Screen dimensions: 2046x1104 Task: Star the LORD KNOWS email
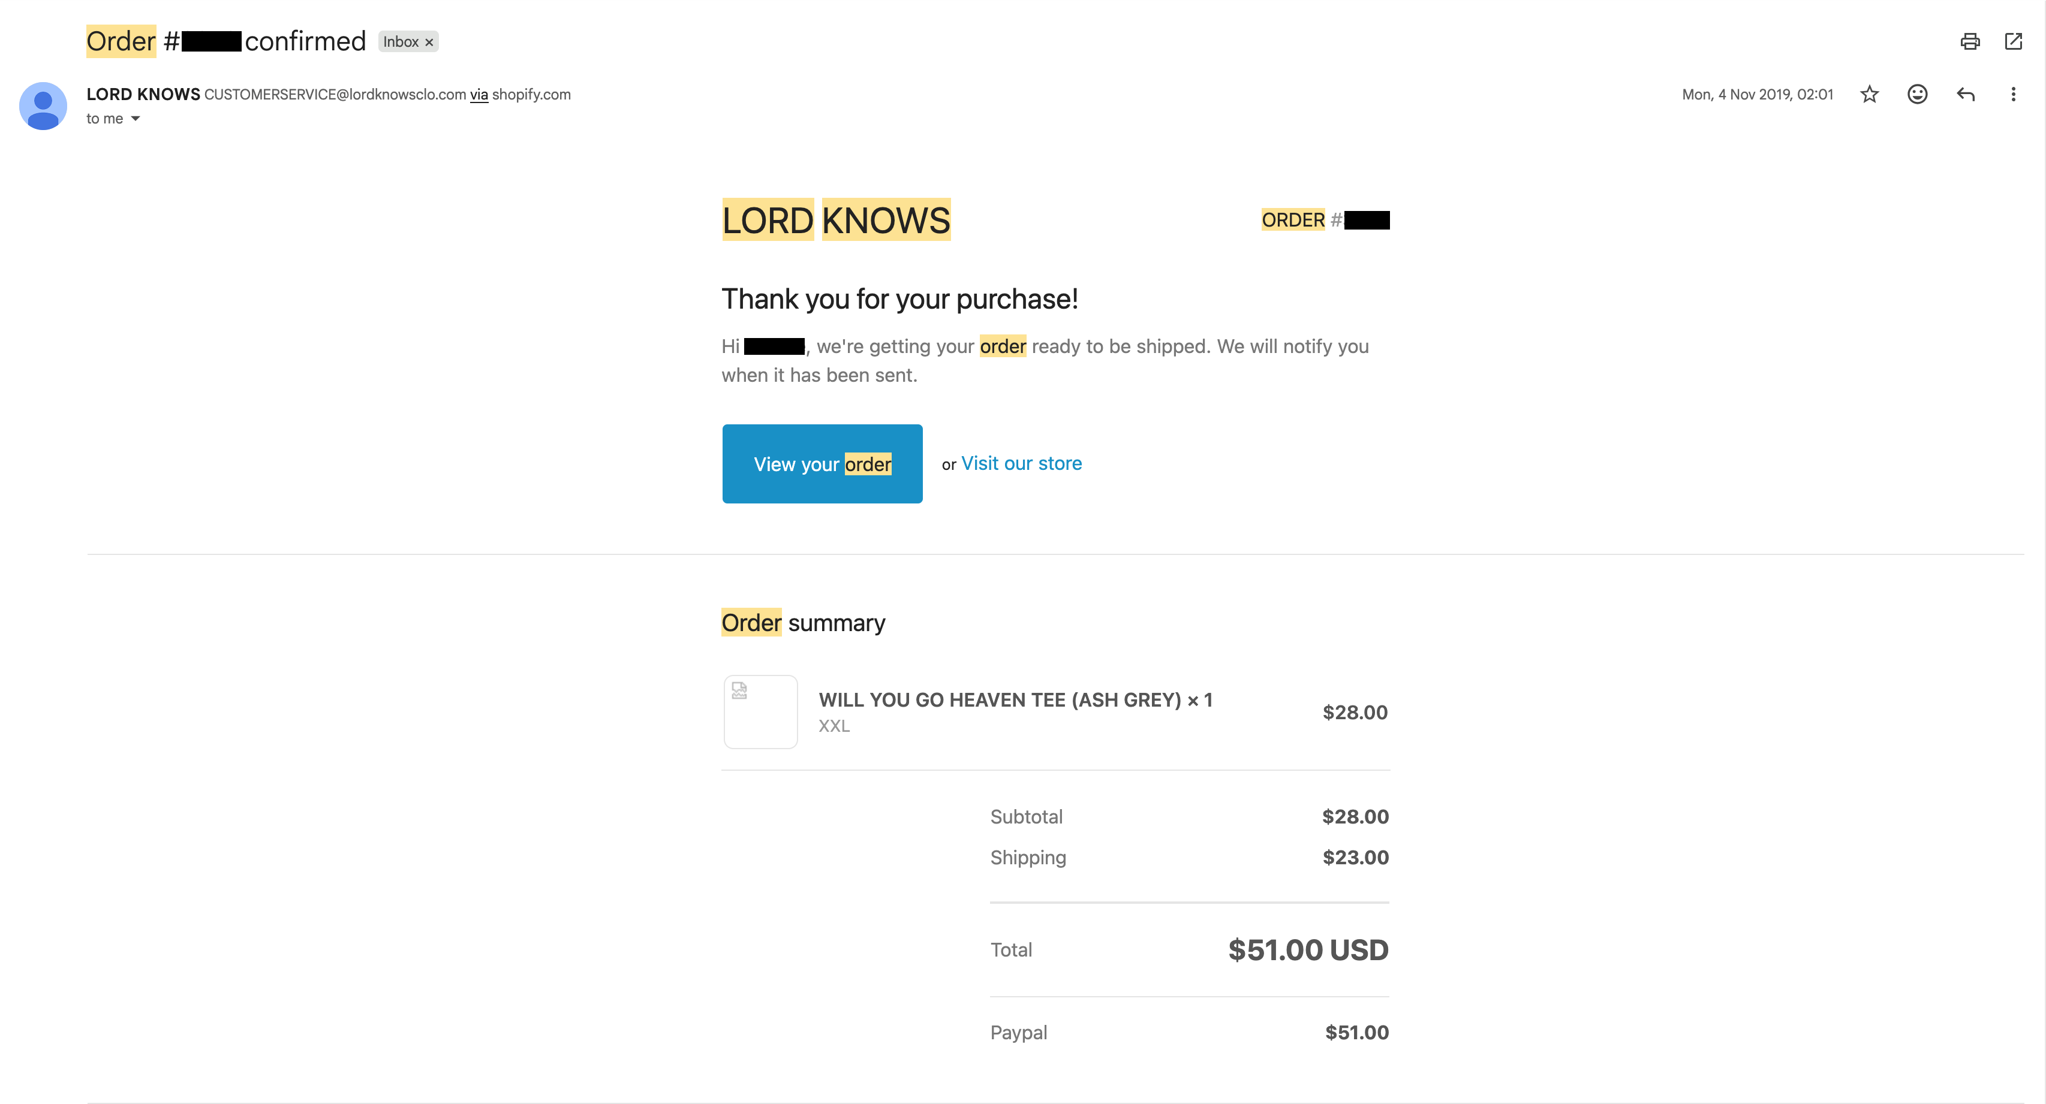point(1870,95)
